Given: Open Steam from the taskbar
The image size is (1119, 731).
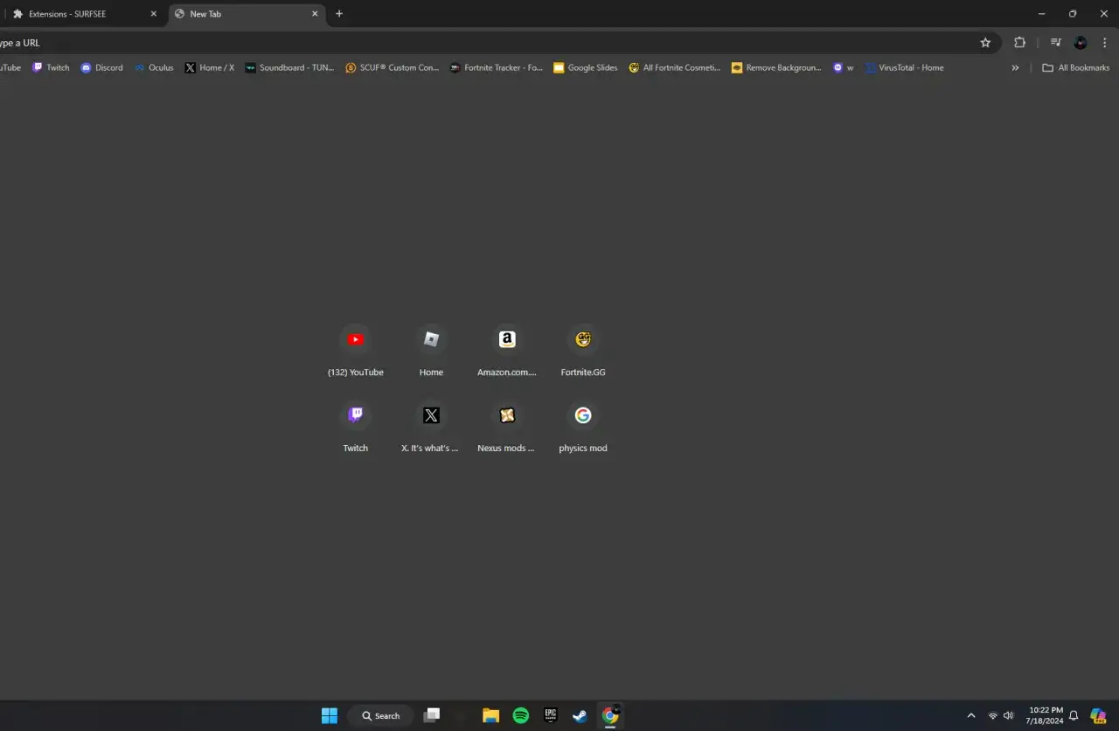Looking at the screenshot, I should [580, 715].
